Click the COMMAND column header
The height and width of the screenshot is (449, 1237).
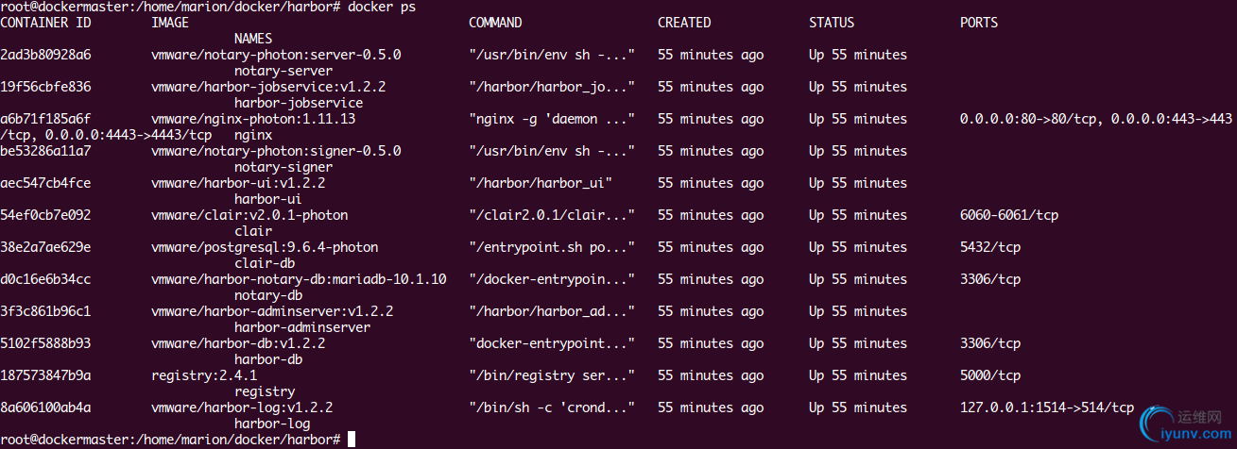pos(495,23)
